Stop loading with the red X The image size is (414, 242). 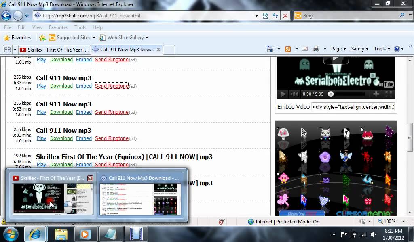(285, 16)
